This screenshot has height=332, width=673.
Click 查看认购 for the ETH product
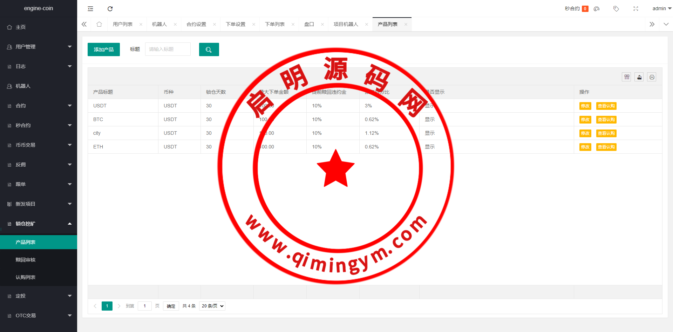pyautogui.click(x=606, y=147)
